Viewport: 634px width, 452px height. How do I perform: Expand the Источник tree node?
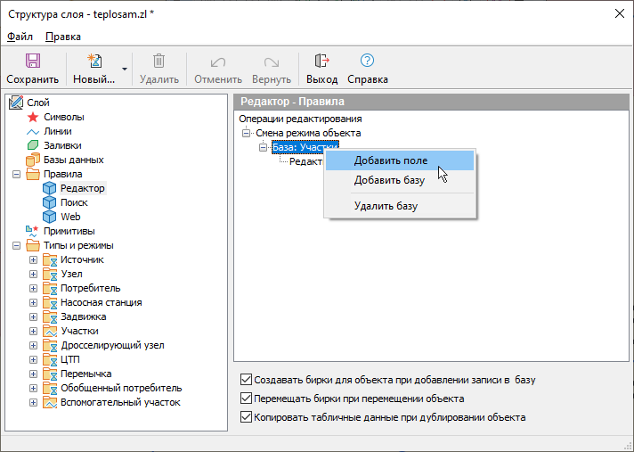[x=33, y=259]
